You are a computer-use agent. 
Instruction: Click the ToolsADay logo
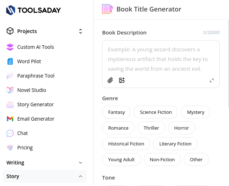click(33, 10)
